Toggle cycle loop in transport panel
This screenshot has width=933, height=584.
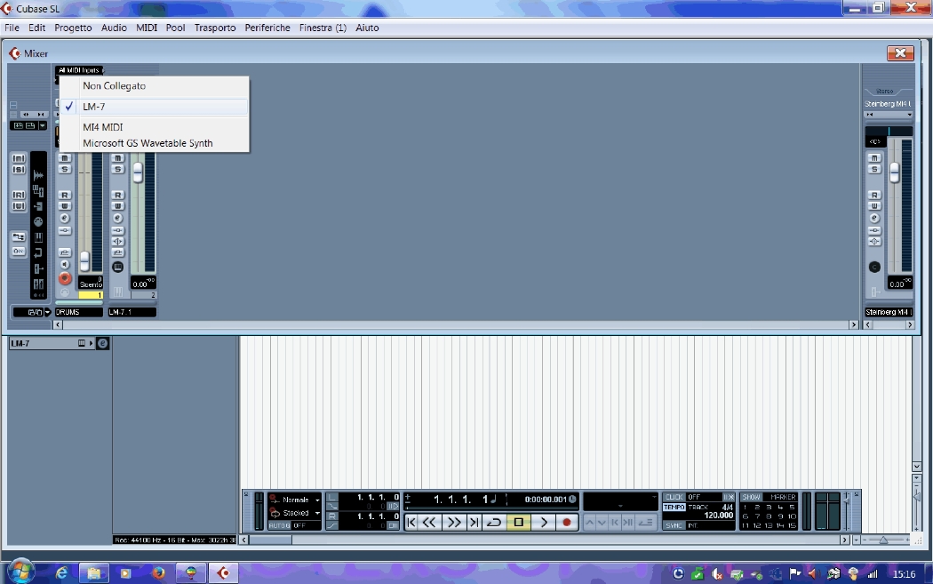(x=494, y=522)
